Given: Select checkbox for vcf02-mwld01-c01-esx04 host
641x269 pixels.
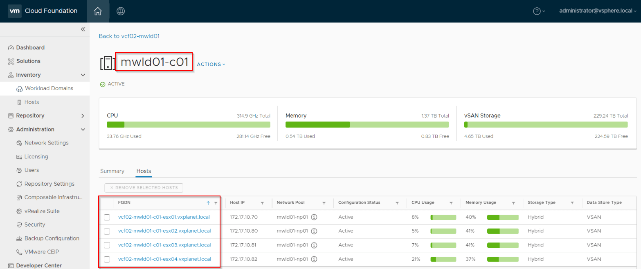Looking at the screenshot, I should point(107,259).
